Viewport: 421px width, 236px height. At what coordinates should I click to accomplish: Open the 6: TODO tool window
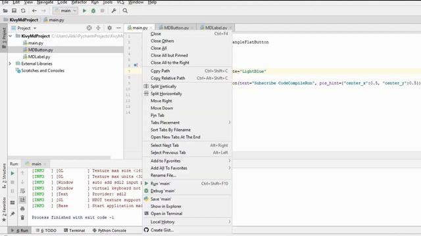(x=46, y=230)
